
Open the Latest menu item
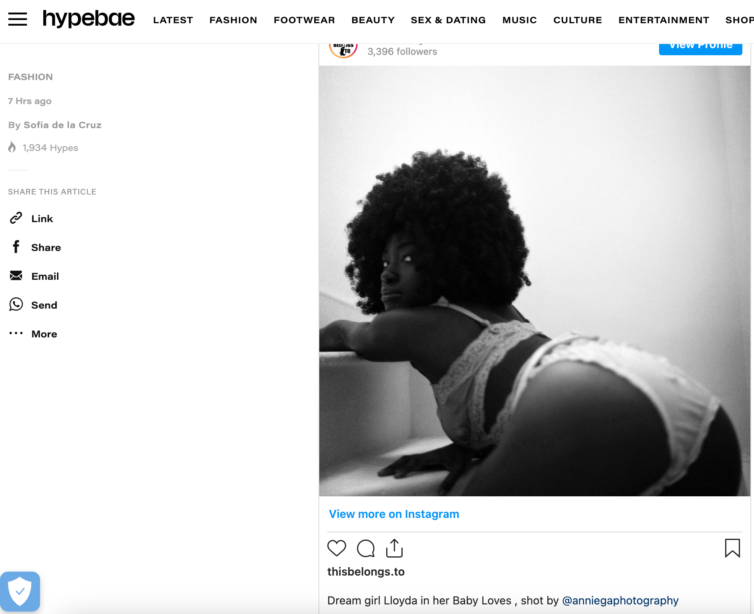[173, 20]
